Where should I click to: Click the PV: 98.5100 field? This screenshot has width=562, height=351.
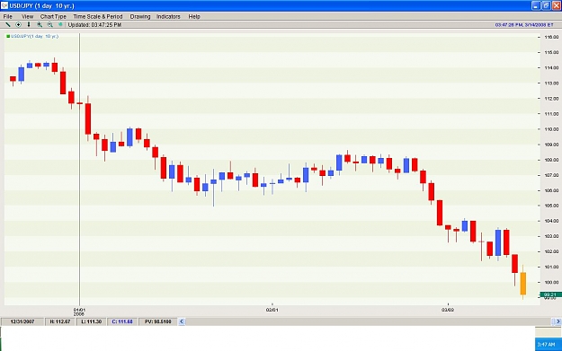point(157,321)
